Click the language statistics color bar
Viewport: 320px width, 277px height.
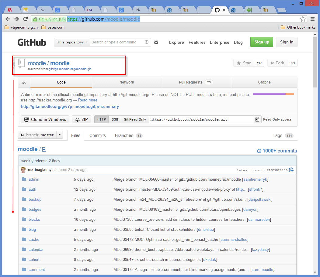[x=273, y=94]
